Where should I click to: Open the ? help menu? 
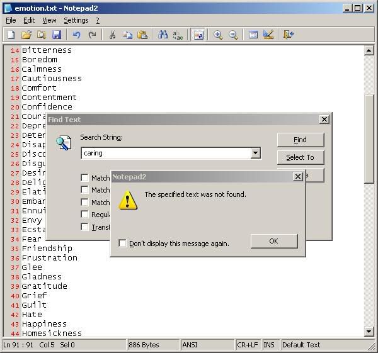(x=98, y=21)
